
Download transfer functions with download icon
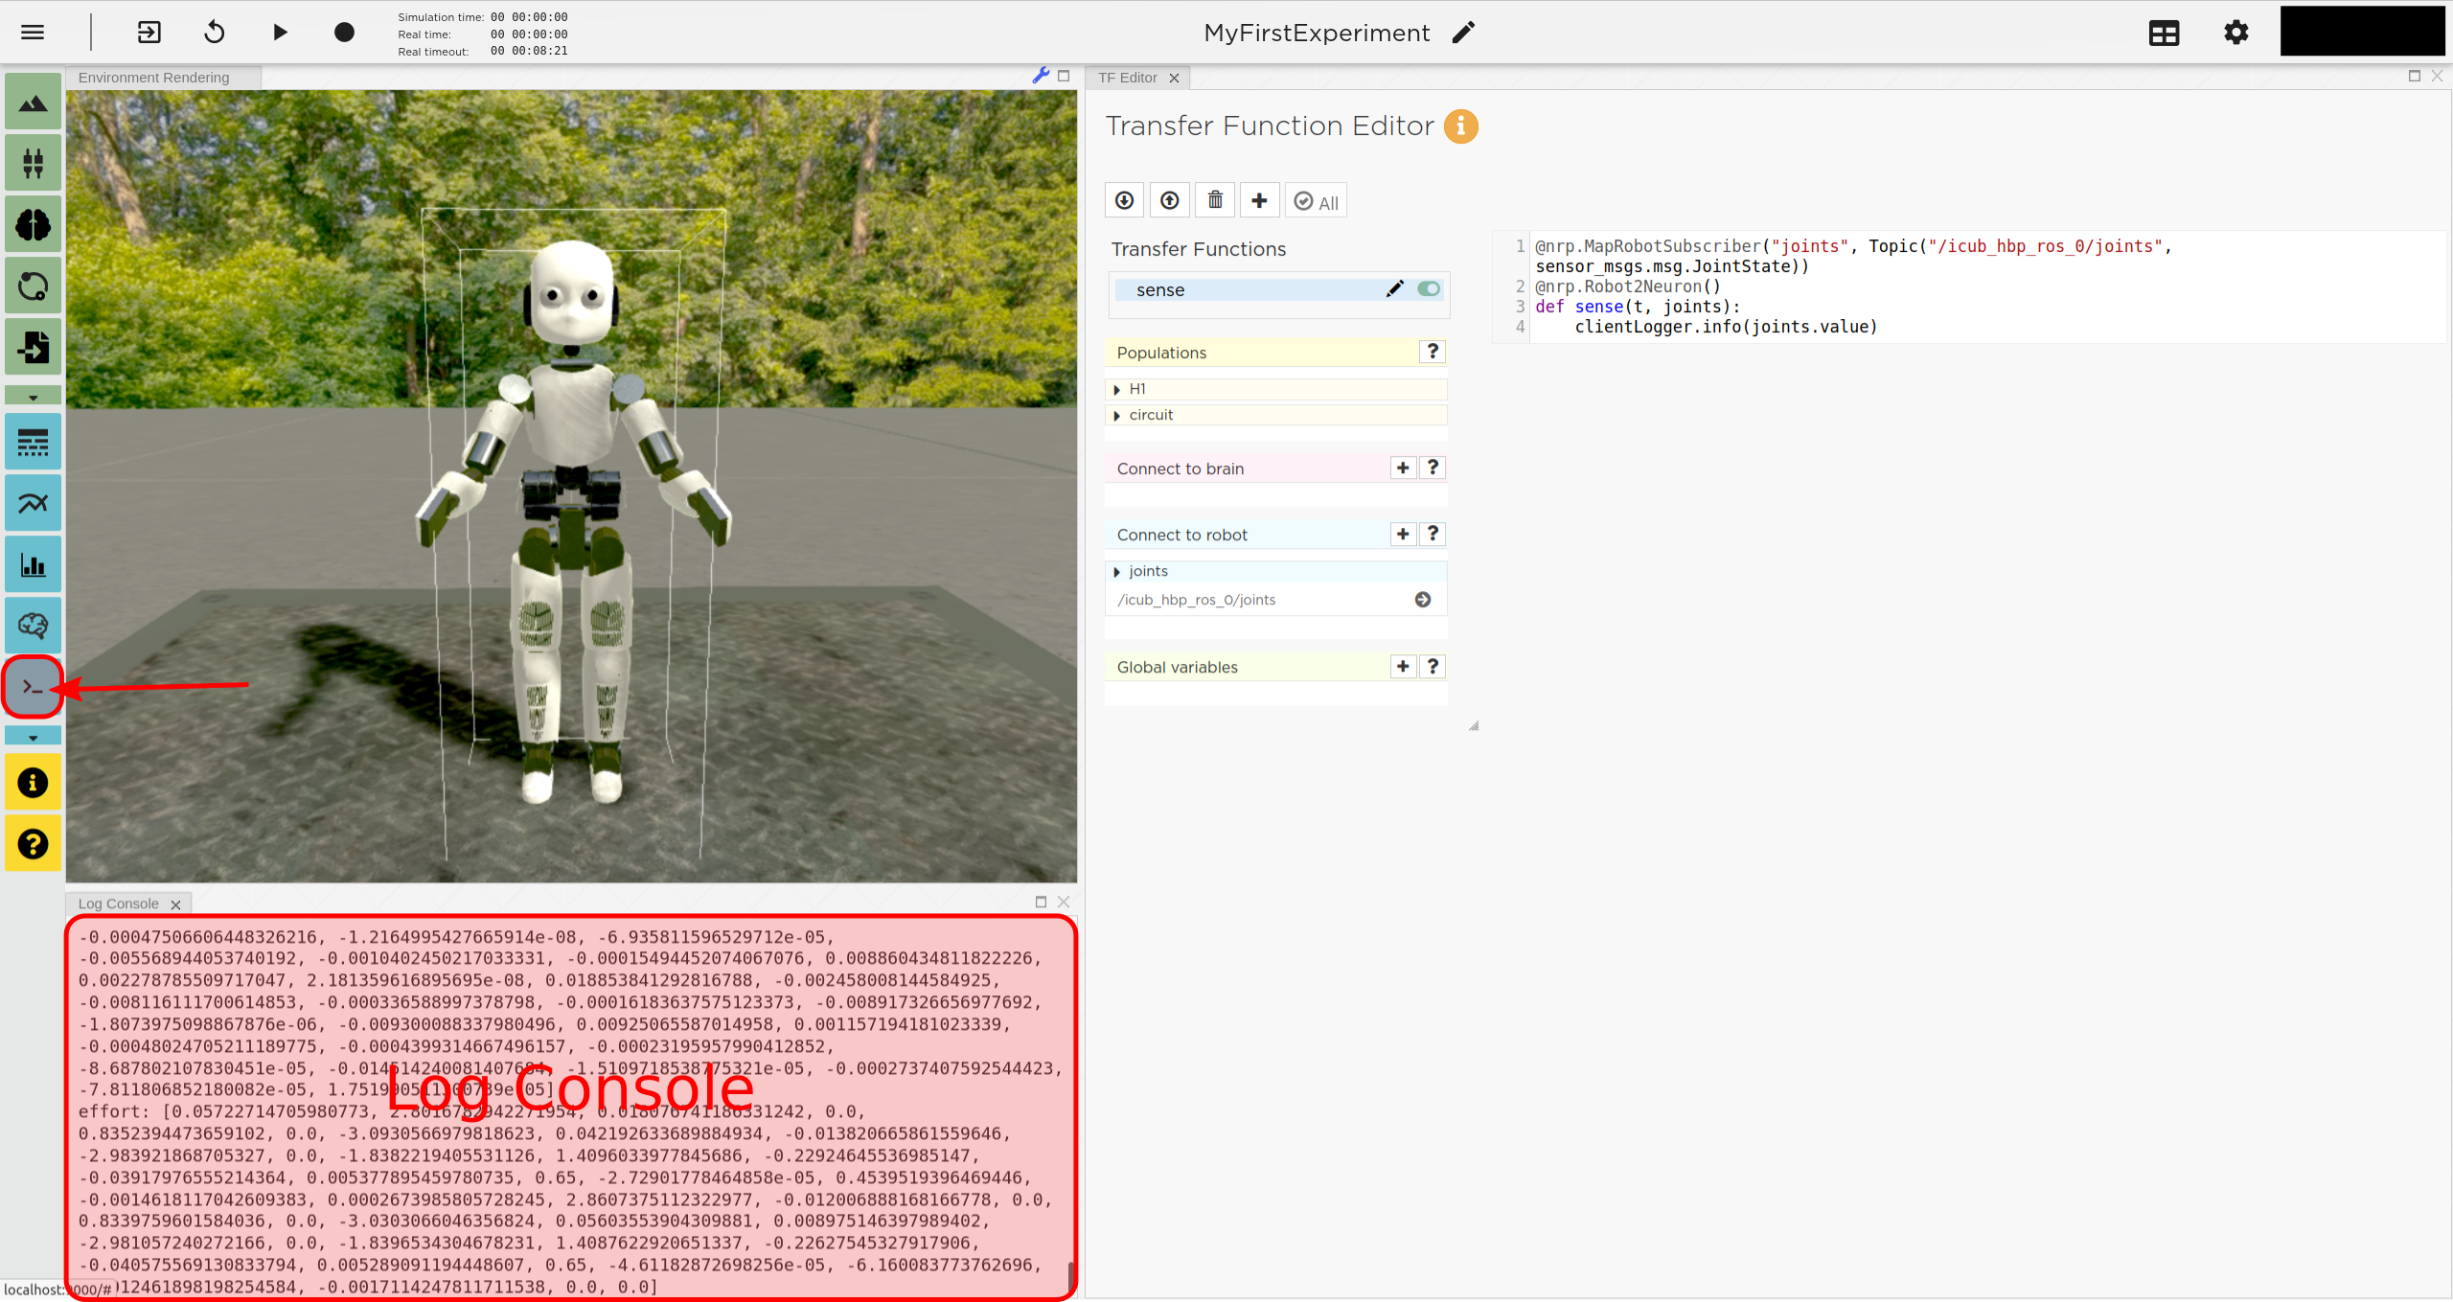(1124, 200)
